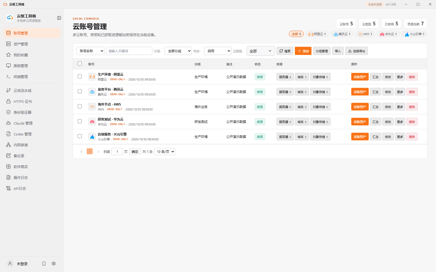Click the 到第 page number input
Screen dimensions: 436x272
(x=117, y=152)
